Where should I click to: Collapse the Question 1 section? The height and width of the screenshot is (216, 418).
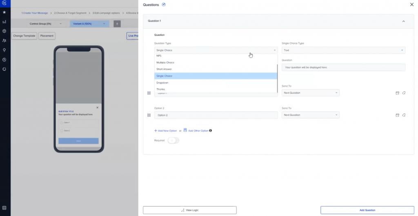403,21
